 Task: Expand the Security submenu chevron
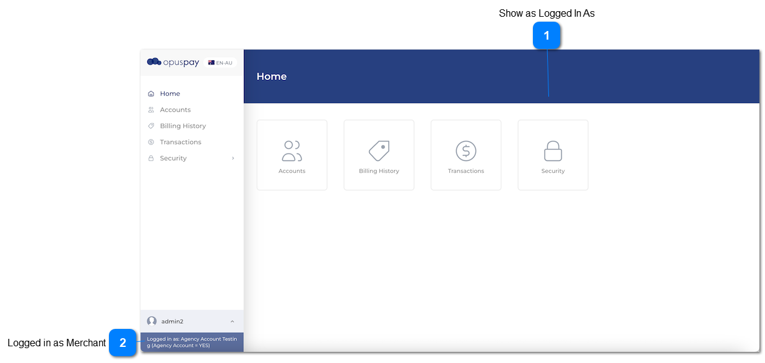tap(233, 158)
